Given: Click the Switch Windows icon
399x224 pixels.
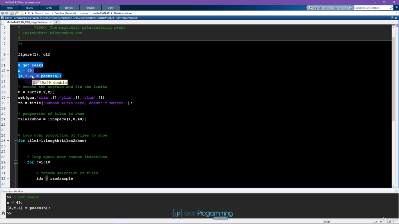Looking at the screenshot, I should click(345, 8).
